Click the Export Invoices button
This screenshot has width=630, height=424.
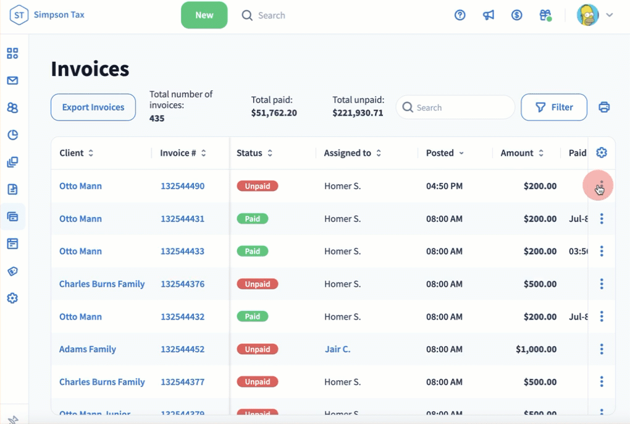93,108
